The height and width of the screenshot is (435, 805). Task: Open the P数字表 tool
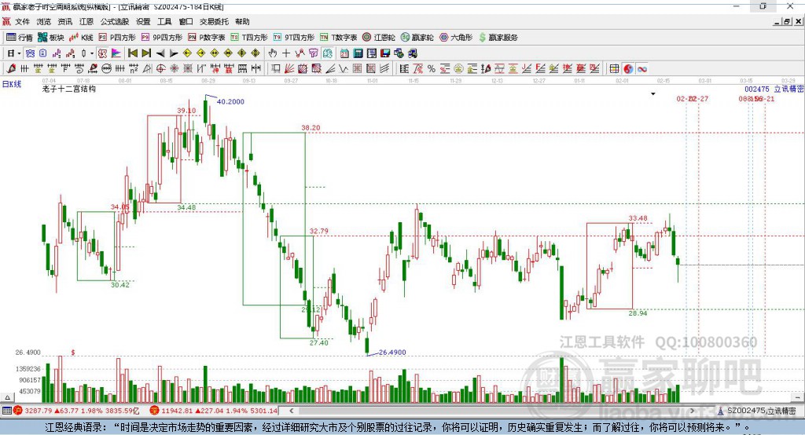point(207,38)
